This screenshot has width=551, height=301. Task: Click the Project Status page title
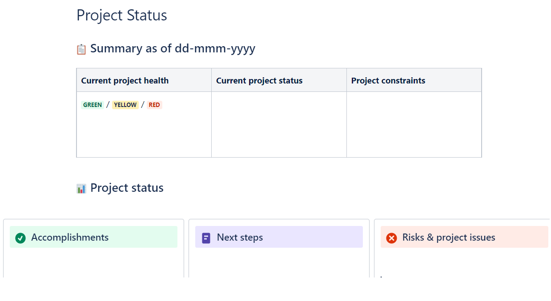click(121, 15)
